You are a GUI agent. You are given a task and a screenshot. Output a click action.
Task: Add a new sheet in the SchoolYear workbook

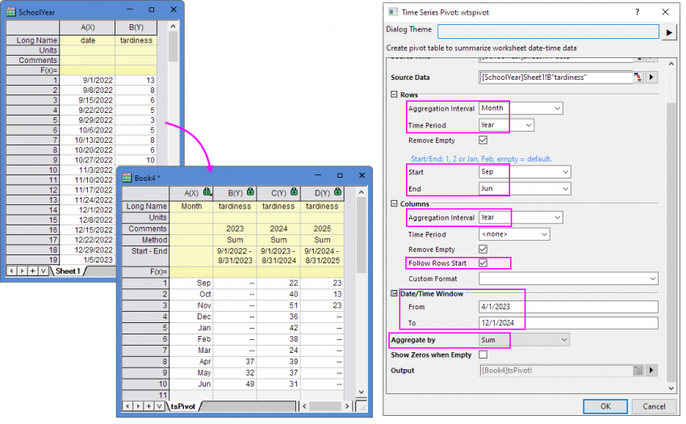pyautogui.click(x=33, y=271)
